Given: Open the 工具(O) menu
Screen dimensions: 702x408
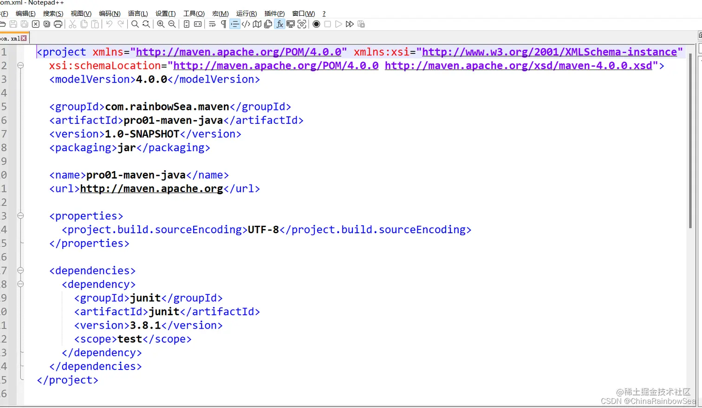Looking at the screenshot, I should click(x=194, y=13).
